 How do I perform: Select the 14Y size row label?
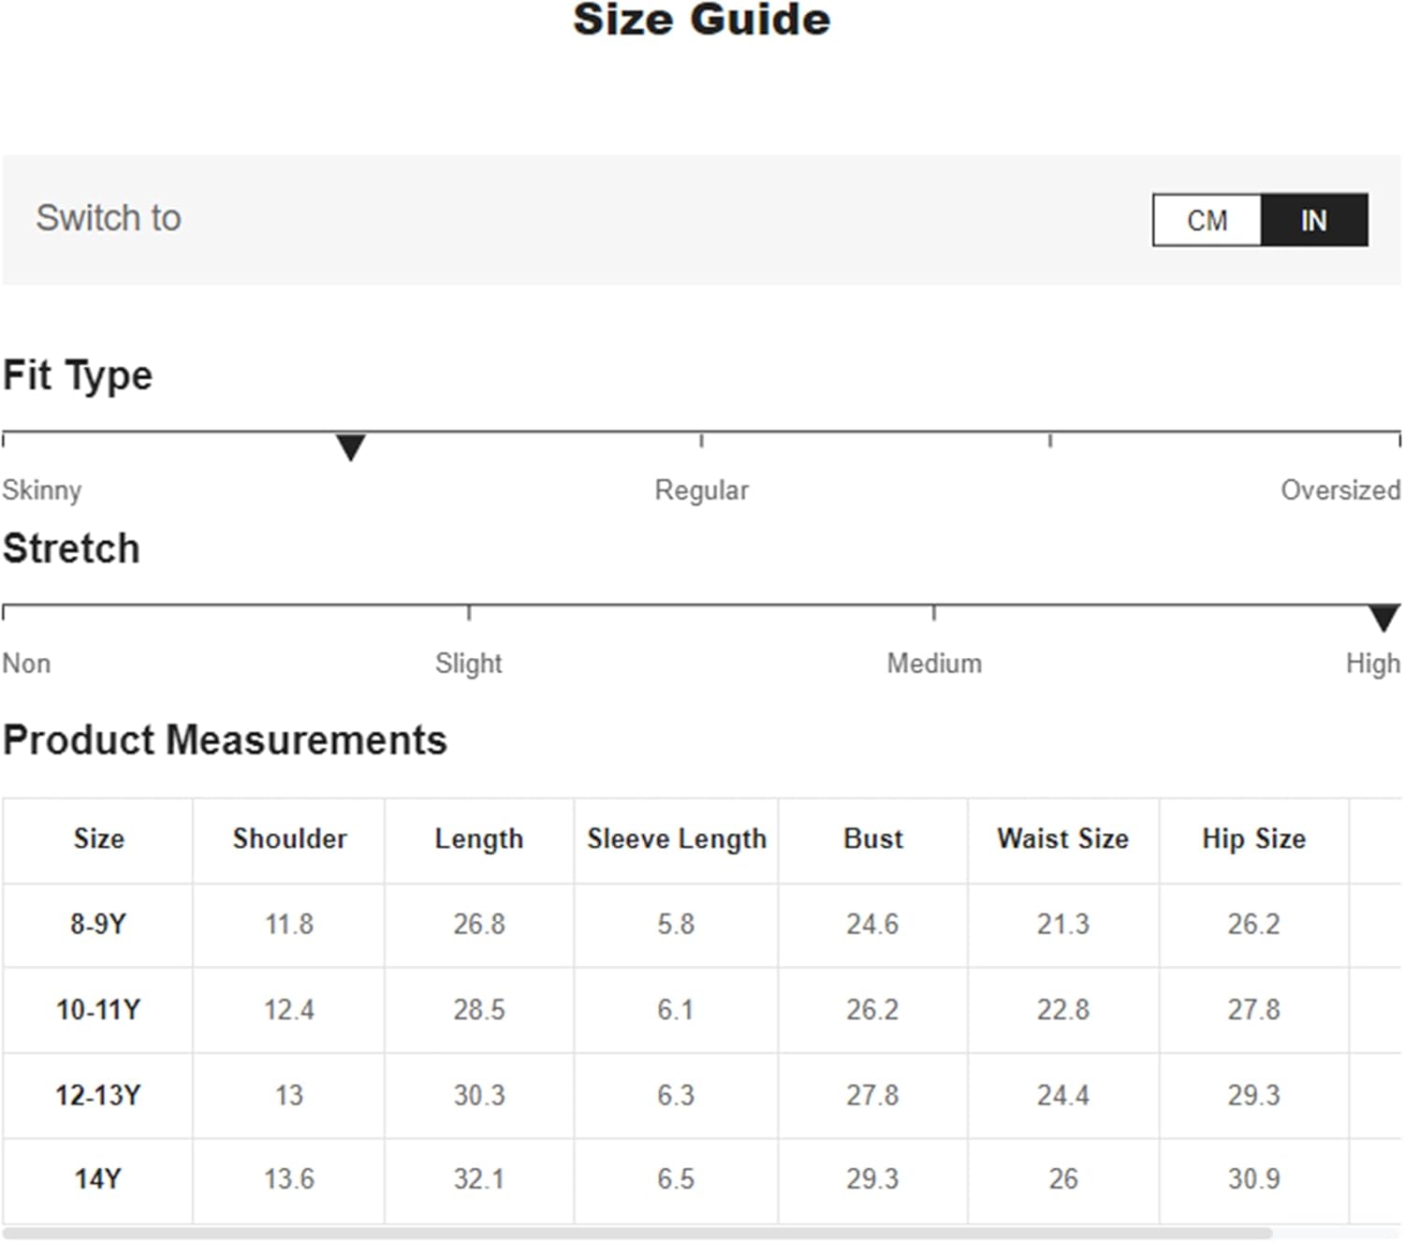[x=98, y=1179]
